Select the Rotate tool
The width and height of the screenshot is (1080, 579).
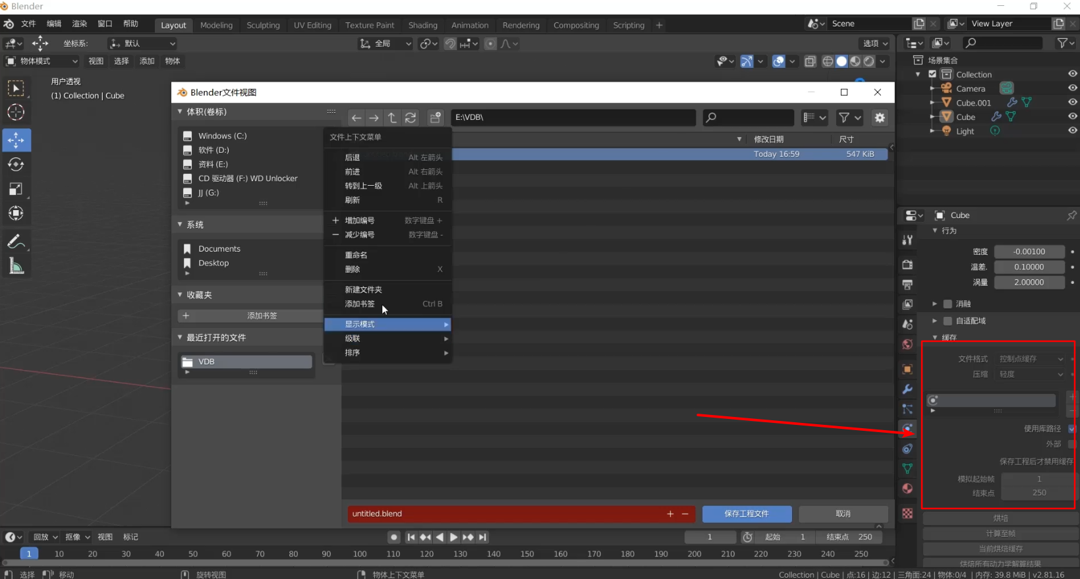(16, 165)
